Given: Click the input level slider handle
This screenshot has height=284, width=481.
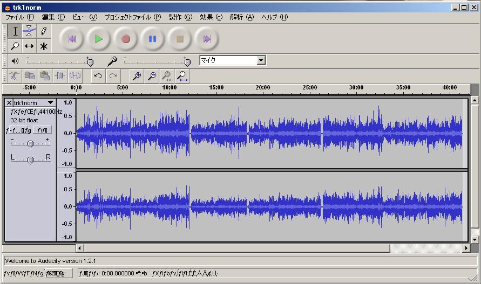Looking at the screenshot, I should click(187, 62).
